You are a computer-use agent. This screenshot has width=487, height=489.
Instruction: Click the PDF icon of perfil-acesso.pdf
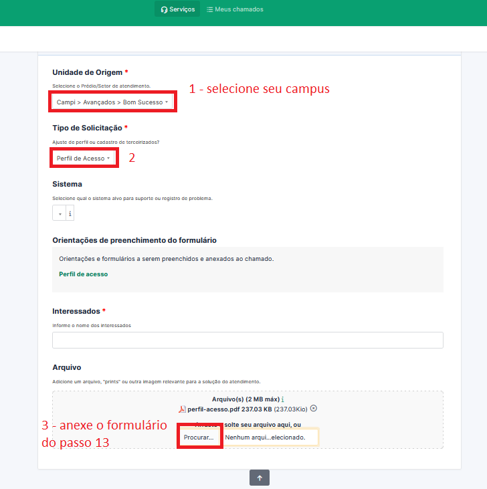[x=182, y=409]
